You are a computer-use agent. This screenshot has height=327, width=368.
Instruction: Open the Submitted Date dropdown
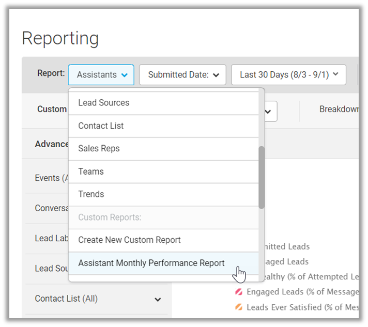click(182, 75)
